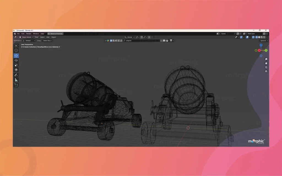Click the 3D cursor in the viewport
The height and width of the screenshot is (176, 282).
188,128
